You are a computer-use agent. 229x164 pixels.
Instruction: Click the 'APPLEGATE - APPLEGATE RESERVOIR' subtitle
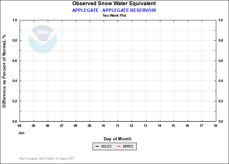pyautogui.click(x=114, y=10)
